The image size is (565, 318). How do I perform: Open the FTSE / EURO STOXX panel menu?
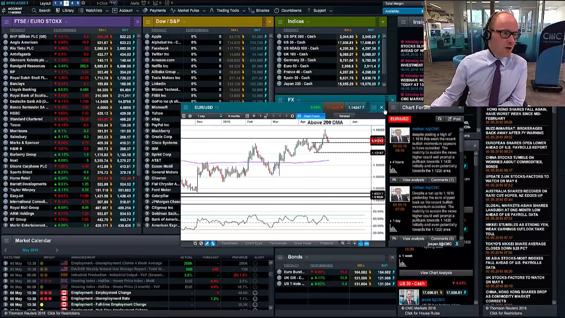[6, 22]
